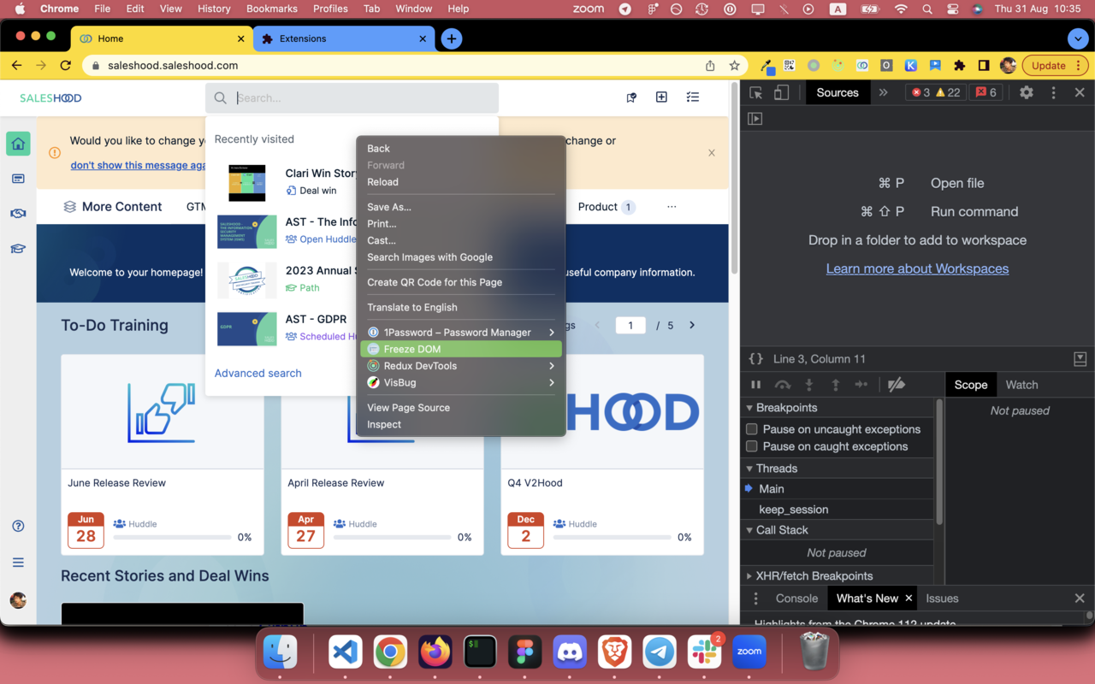1095x684 pixels.
Task: Go to next To-Do Training page
Action: coord(692,325)
